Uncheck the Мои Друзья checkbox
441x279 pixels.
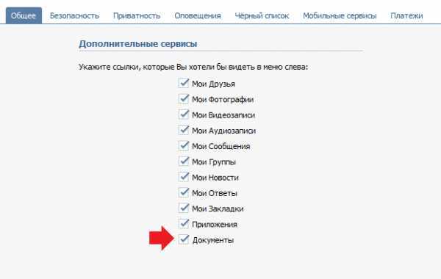coord(184,84)
